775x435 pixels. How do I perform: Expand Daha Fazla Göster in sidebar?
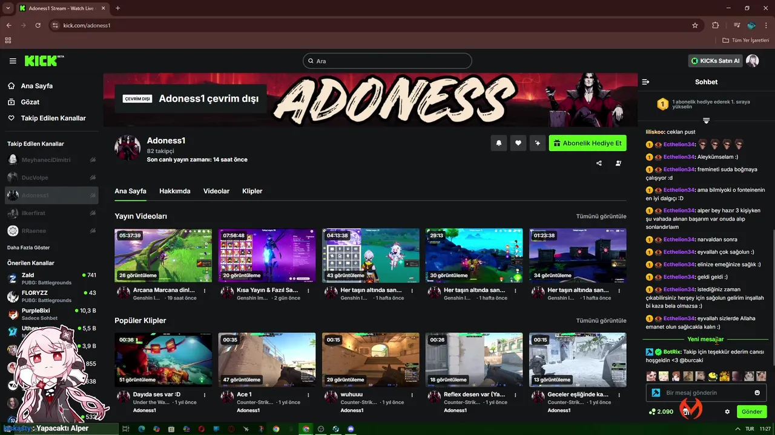[x=28, y=248]
